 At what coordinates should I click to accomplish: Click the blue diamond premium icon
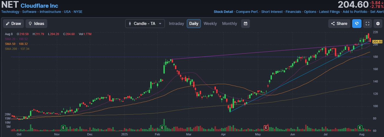pyautogui.click(x=357, y=24)
